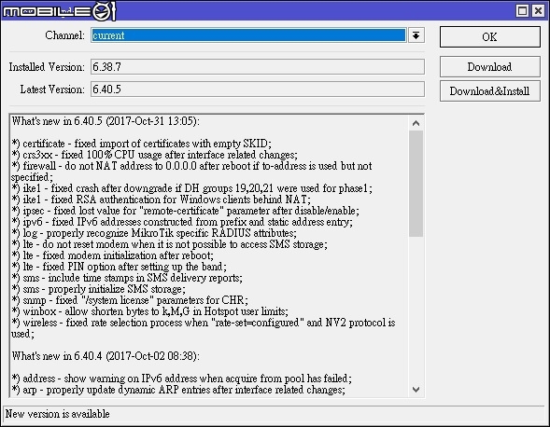Click the arp dynamic ARP entries line
550x427 pixels.
click(178, 390)
